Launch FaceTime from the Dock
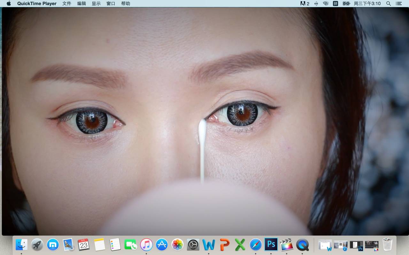 point(131,245)
